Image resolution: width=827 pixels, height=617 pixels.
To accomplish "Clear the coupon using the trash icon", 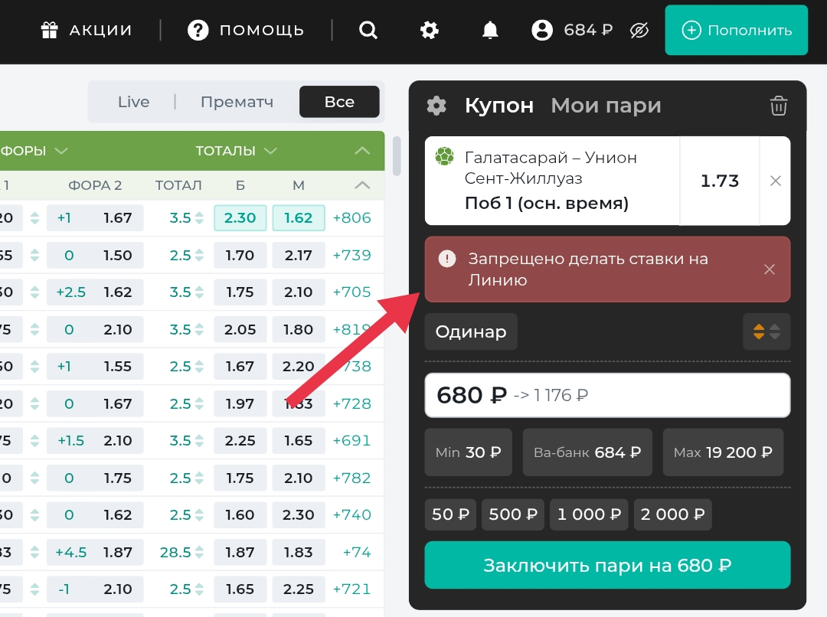I will tap(779, 106).
